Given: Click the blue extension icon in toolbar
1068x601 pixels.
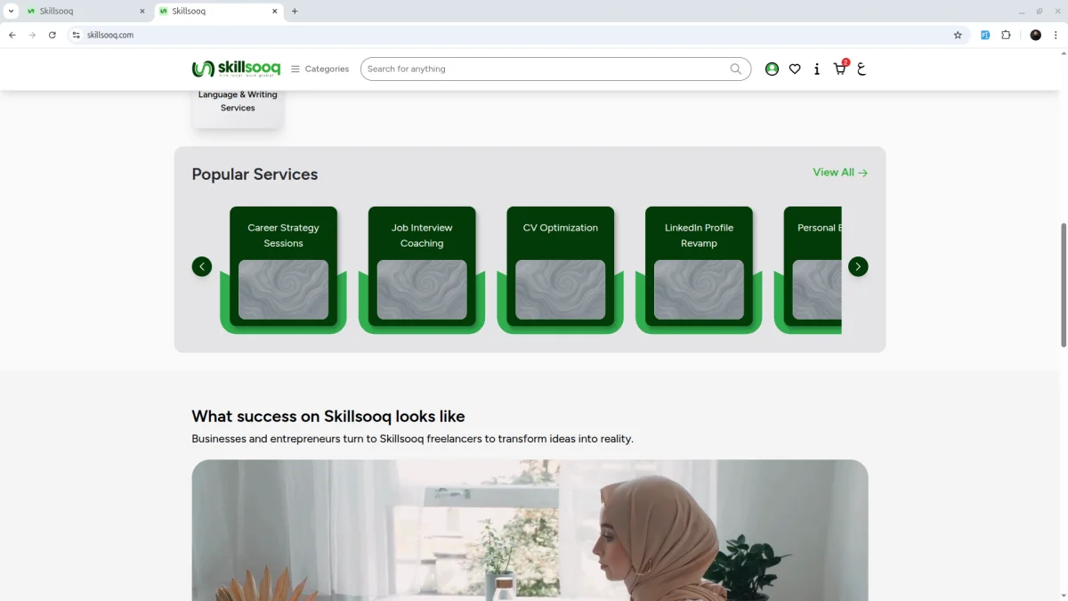Looking at the screenshot, I should tap(985, 35).
